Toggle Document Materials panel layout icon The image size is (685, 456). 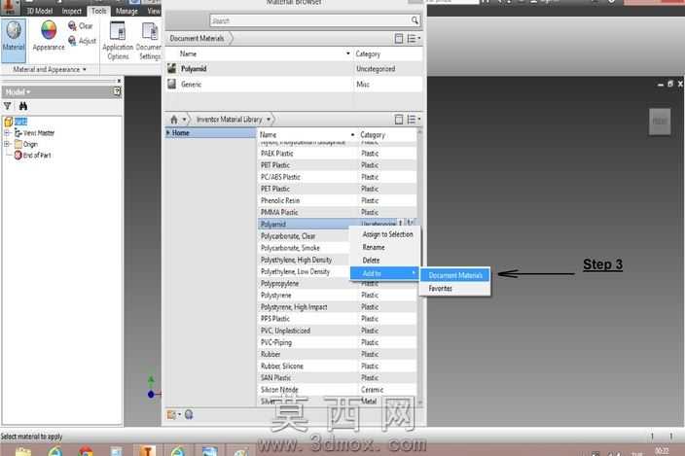398,38
